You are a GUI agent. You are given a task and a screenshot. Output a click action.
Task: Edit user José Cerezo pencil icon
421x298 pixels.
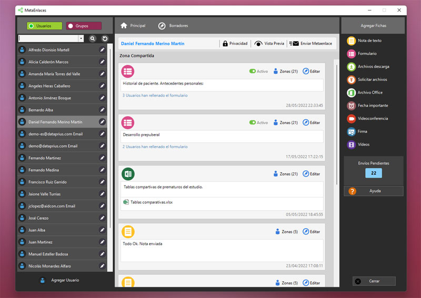102,218
